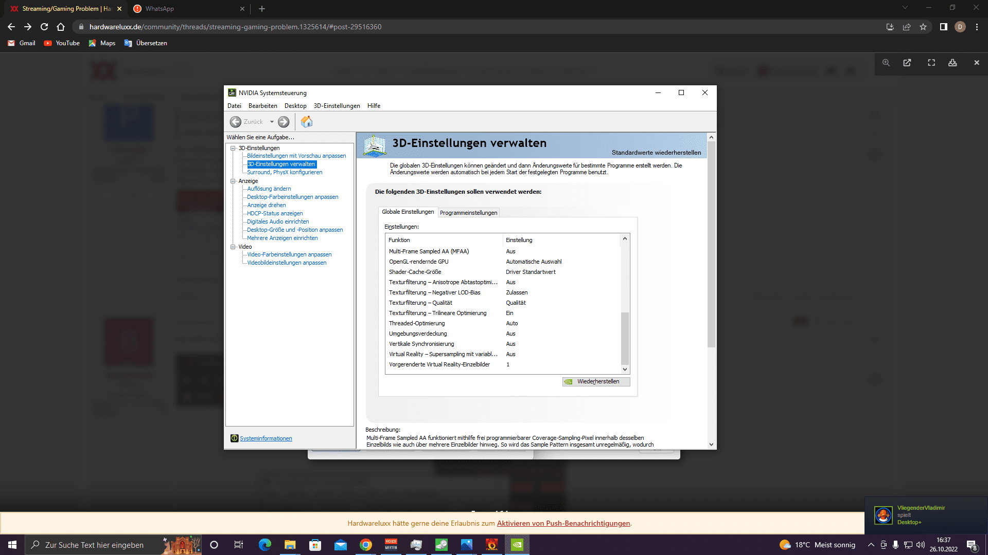
Task: Open Auflösung ändern
Action: click(x=269, y=189)
